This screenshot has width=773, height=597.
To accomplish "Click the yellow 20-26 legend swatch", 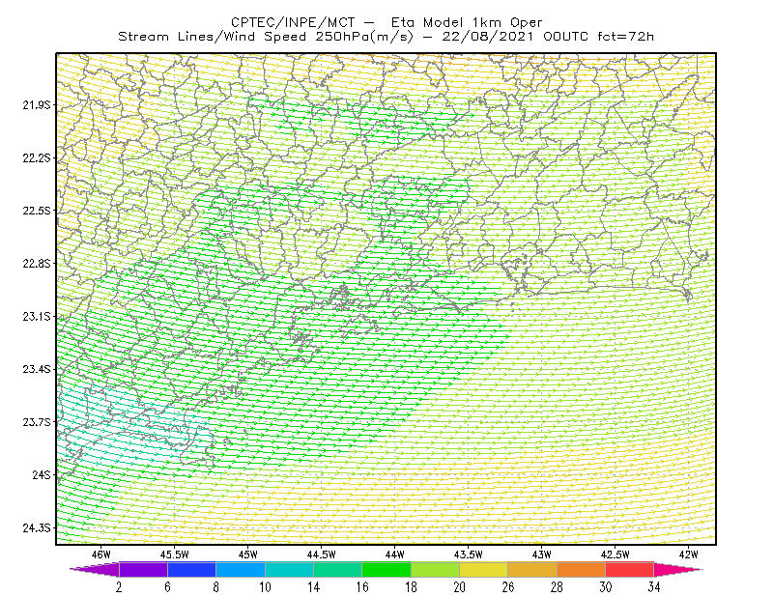I will (484, 569).
